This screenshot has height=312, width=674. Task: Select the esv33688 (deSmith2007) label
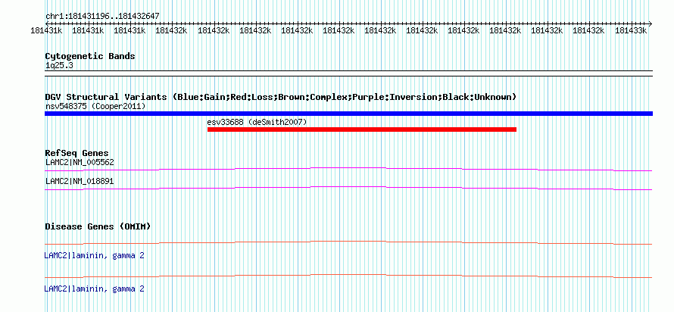257,122
